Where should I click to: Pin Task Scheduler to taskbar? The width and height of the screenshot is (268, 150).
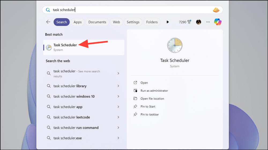click(x=150, y=115)
